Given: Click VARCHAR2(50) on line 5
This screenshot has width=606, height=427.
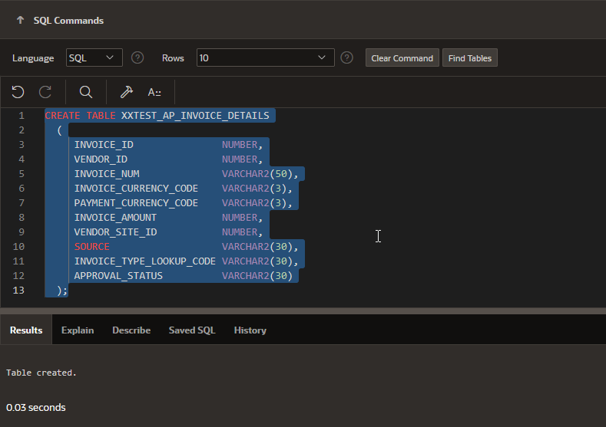Looking at the screenshot, I should tap(257, 174).
